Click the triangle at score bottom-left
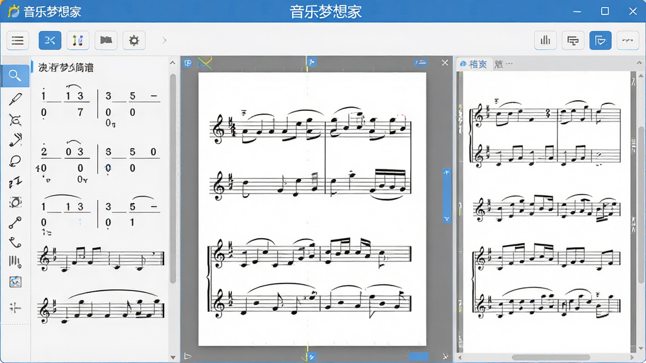Image resolution: width=646 pixels, height=363 pixels. (188, 357)
